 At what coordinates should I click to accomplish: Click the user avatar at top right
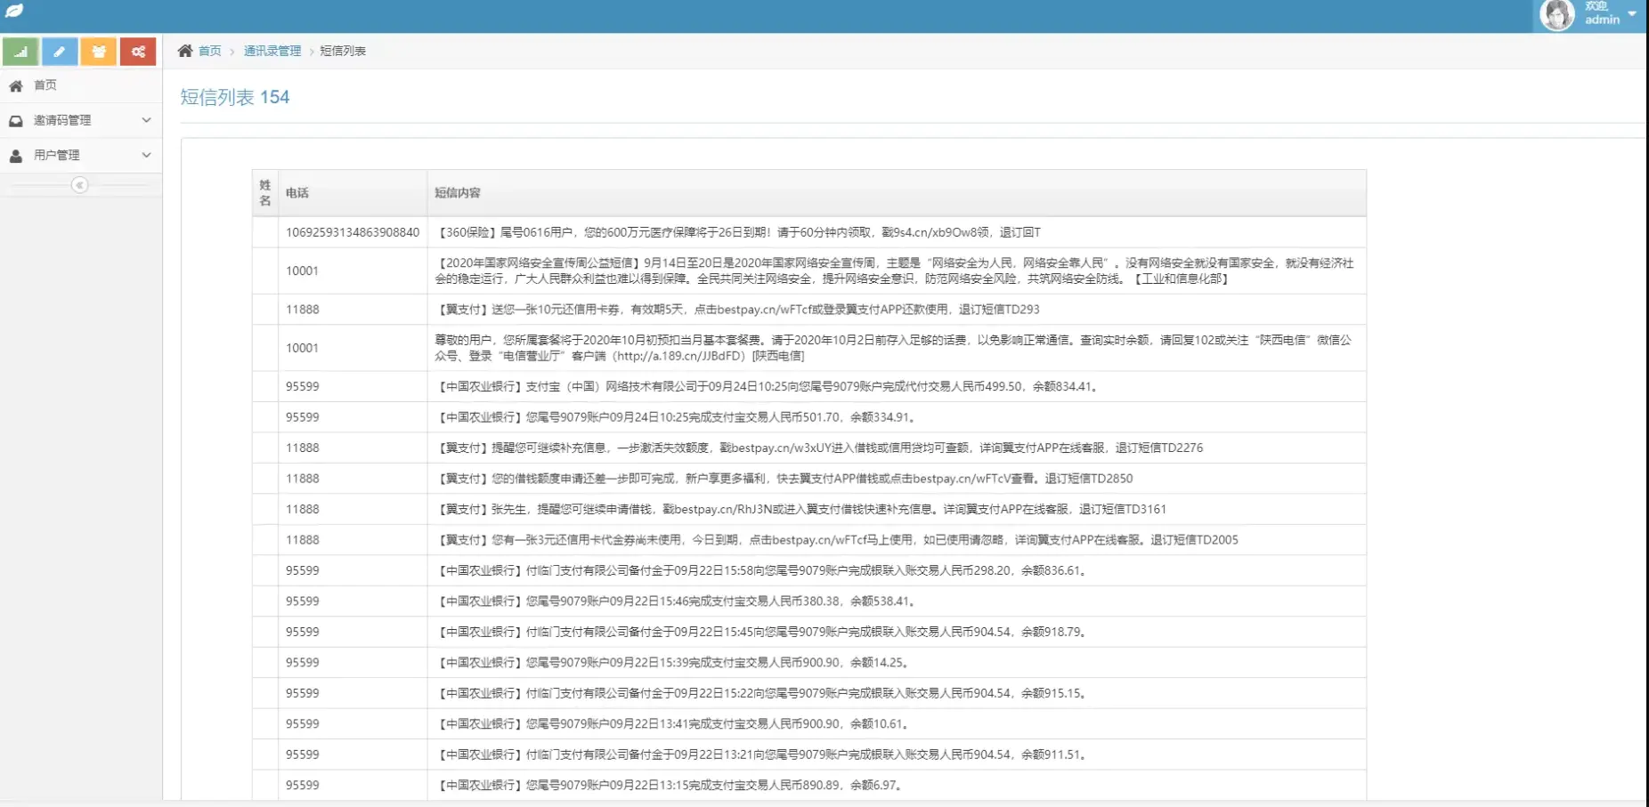1558,14
